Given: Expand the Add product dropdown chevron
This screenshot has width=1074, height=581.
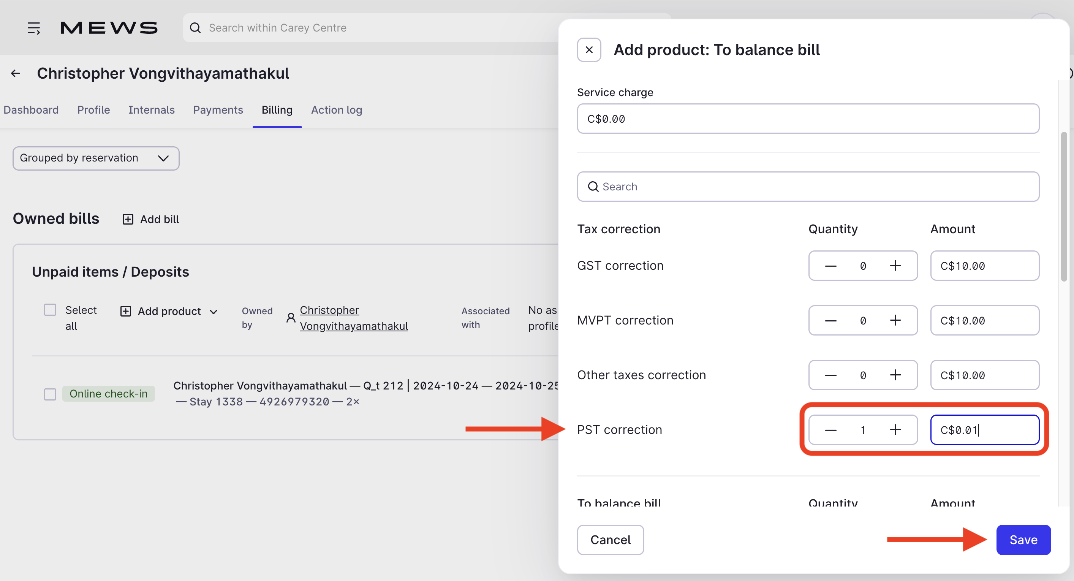Looking at the screenshot, I should click(214, 312).
